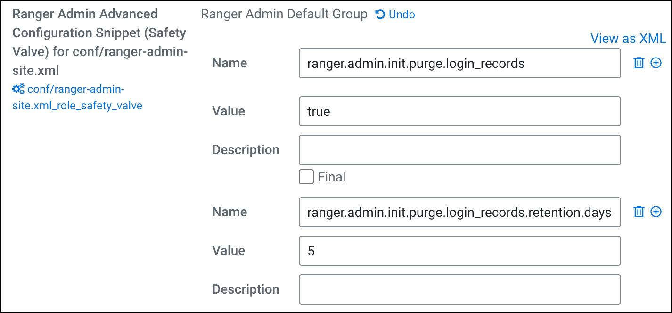Click the Name field containing retention.days
Image resolution: width=672 pixels, height=313 pixels.
pos(459,212)
